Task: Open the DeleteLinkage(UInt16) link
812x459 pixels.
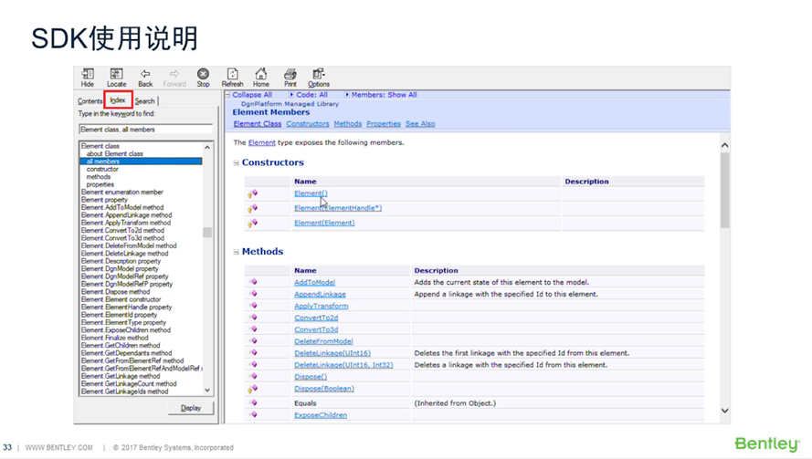Action: (332, 353)
